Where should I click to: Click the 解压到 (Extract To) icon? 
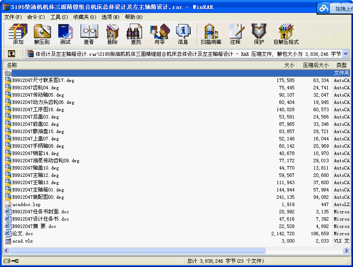pos(42,34)
